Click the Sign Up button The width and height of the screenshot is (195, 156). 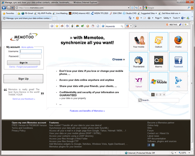pos(23,79)
